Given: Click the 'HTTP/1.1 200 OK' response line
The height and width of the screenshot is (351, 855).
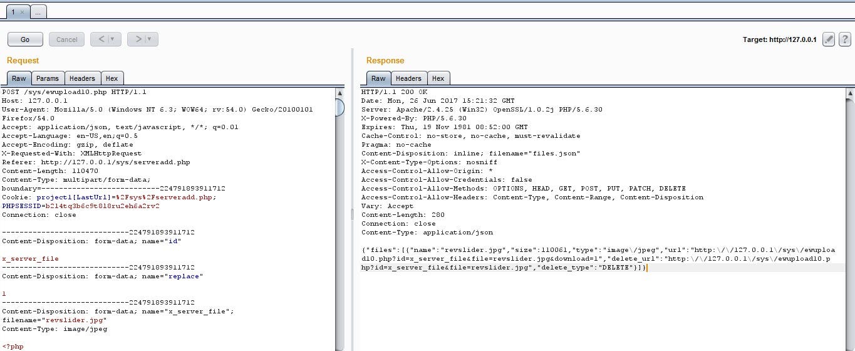Looking at the screenshot, I should pos(394,92).
